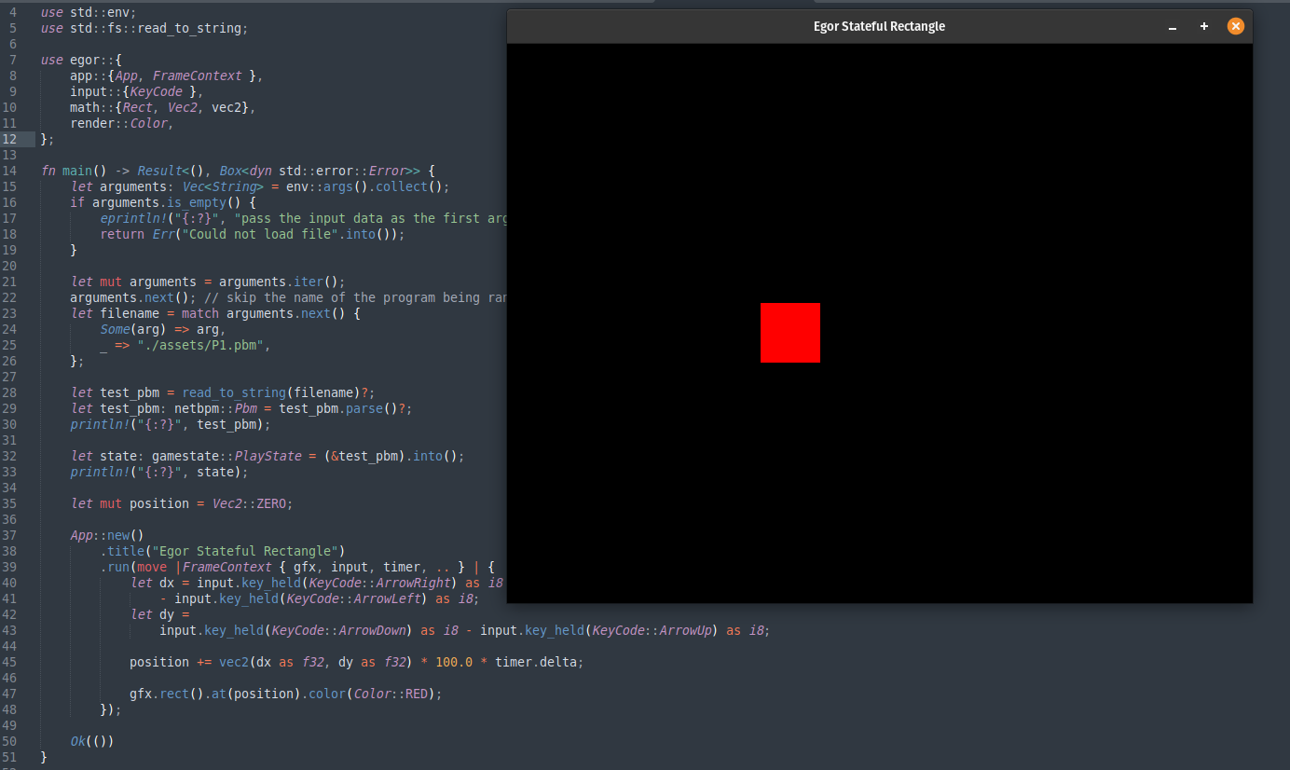Close the Egor Stateful Rectangle window
The height and width of the screenshot is (770, 1290).
[1235, 26]
